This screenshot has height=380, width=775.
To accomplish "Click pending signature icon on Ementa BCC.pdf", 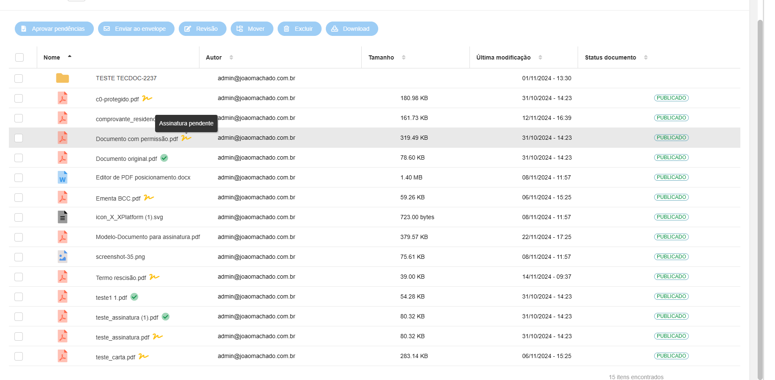I will [149, 198].
